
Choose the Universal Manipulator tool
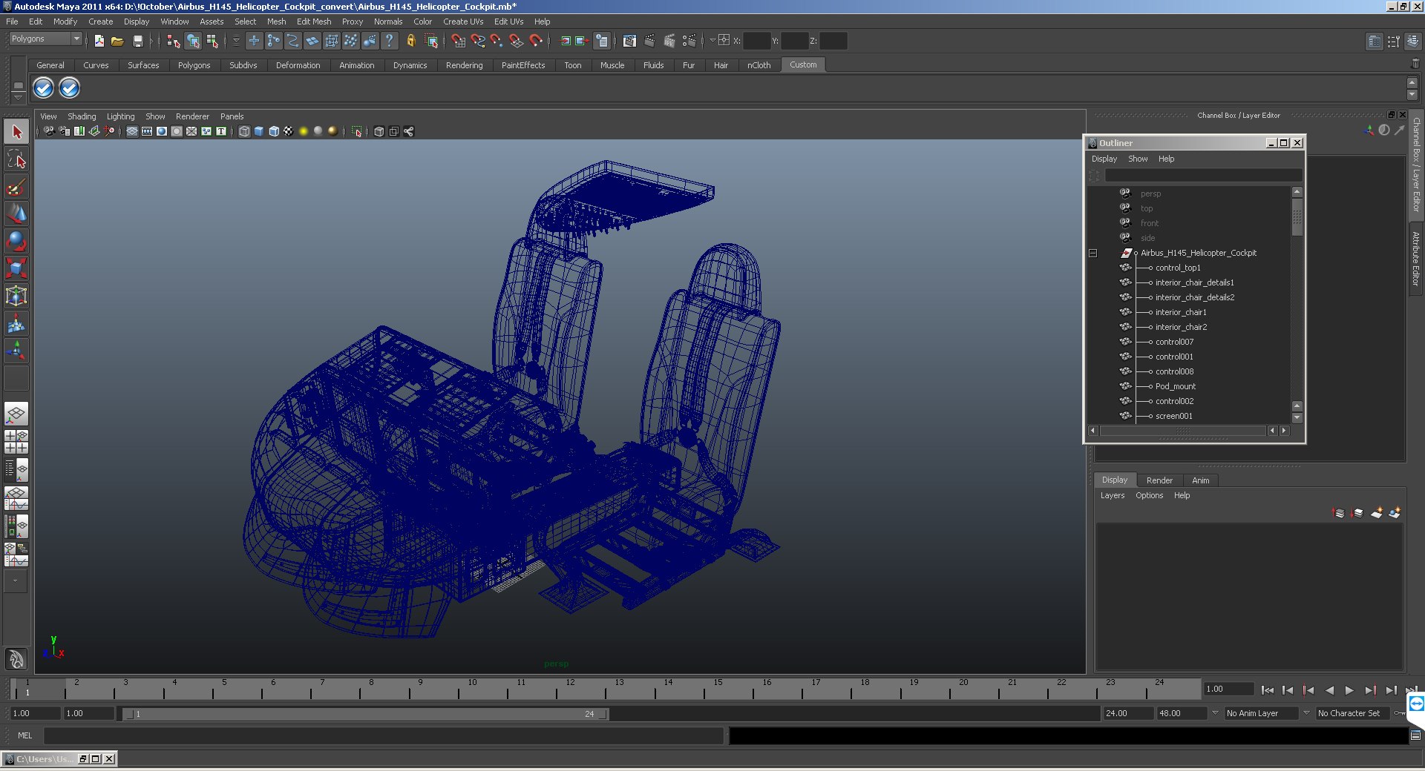point(16,296)
